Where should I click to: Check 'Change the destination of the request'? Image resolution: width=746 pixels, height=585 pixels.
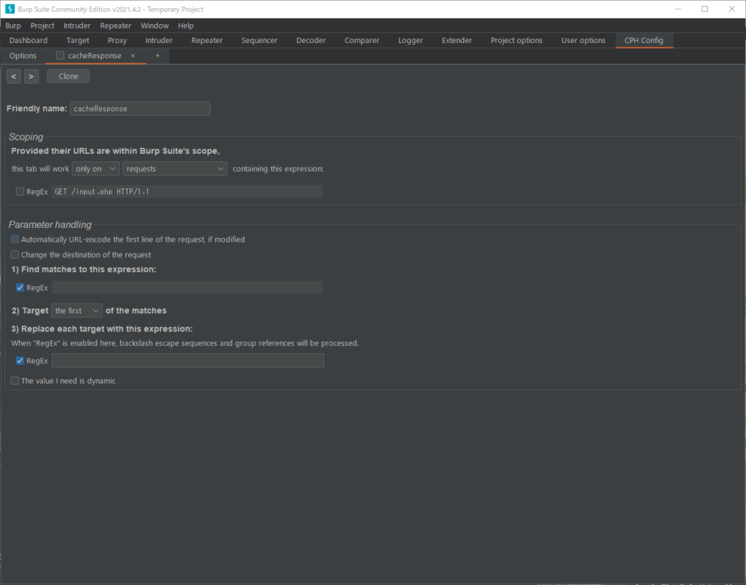(14, 254)
